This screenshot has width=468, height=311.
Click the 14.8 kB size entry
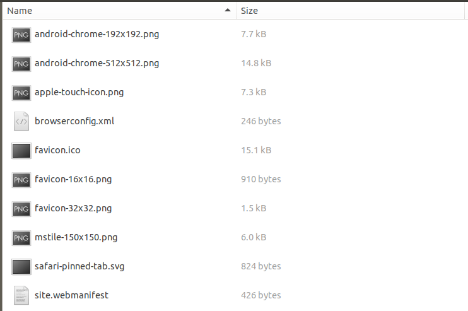[256, 63]
